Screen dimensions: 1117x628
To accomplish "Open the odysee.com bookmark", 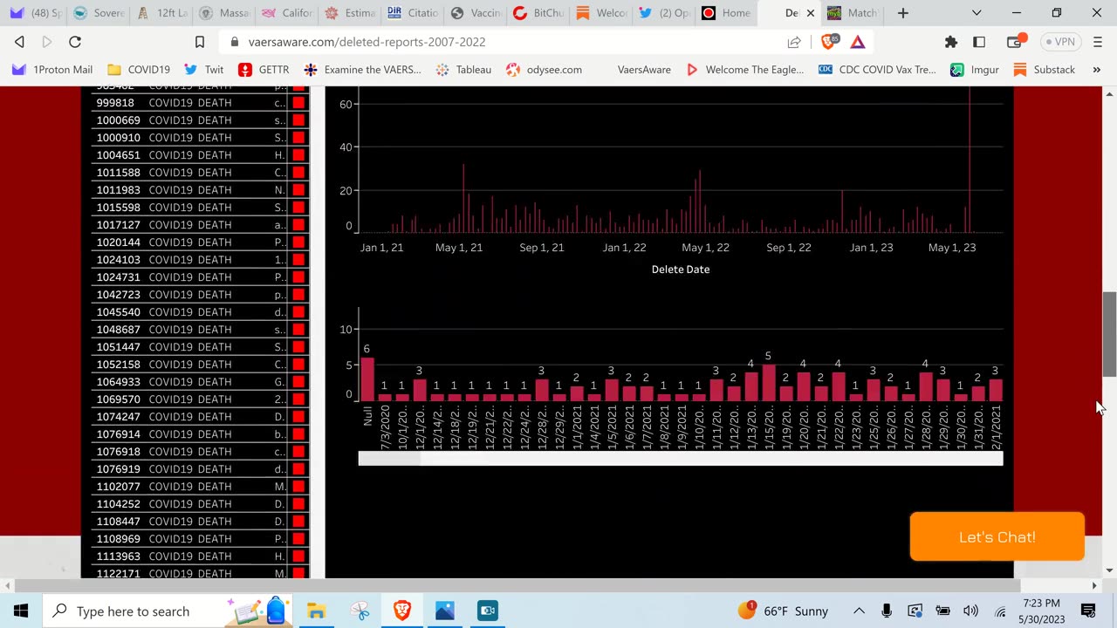I will [x=544, y=70].
